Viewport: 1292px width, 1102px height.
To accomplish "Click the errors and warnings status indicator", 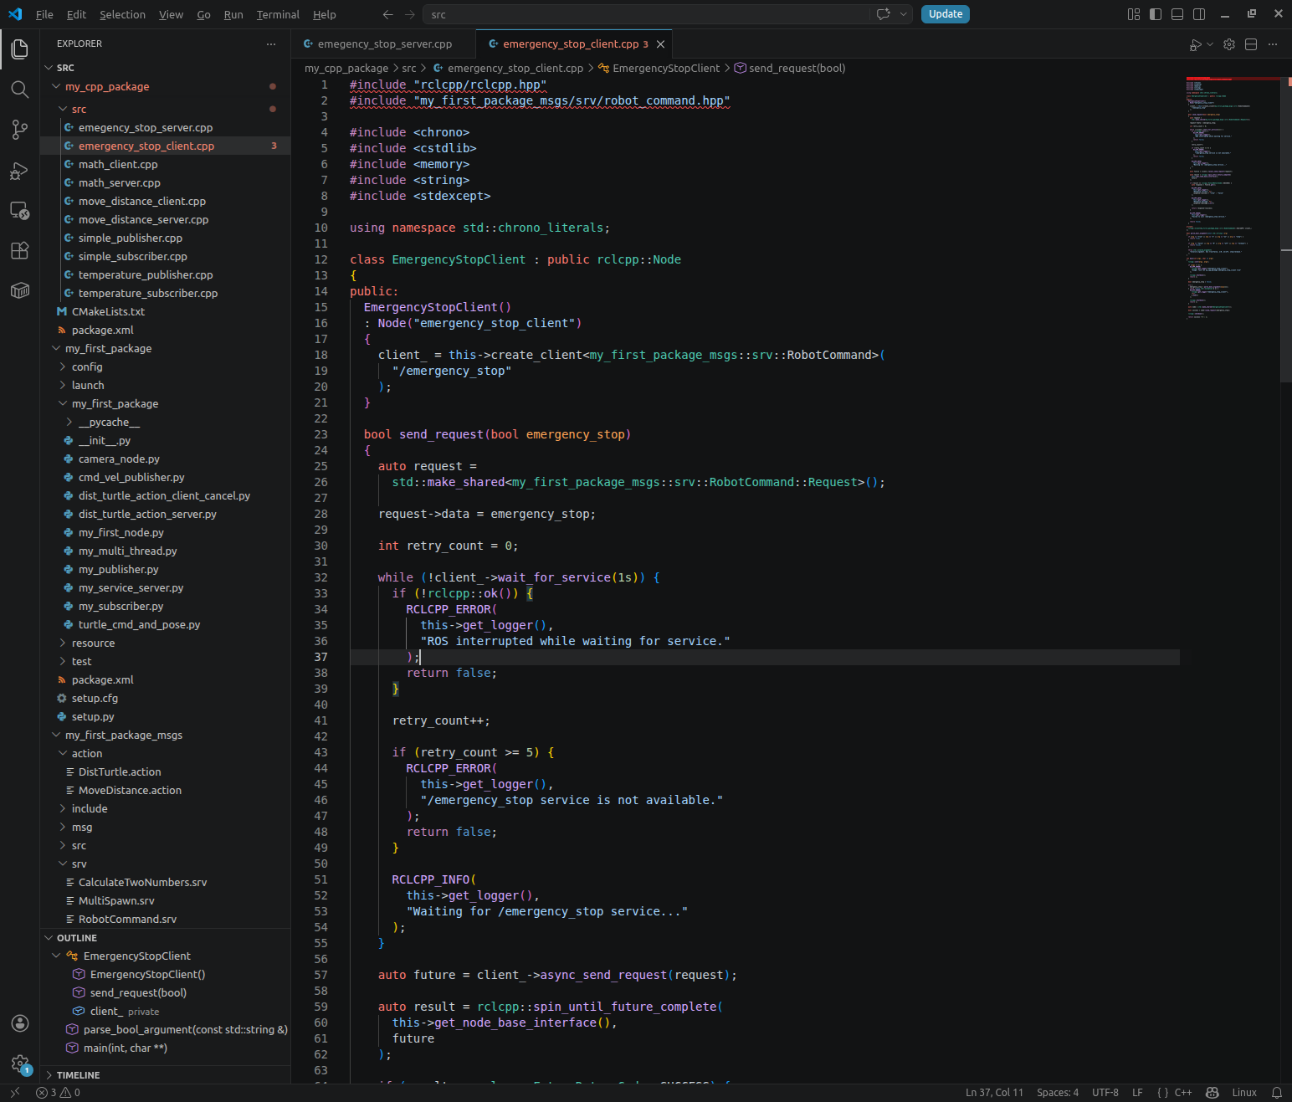I will pyautogui.click(x=58, y=1093).
